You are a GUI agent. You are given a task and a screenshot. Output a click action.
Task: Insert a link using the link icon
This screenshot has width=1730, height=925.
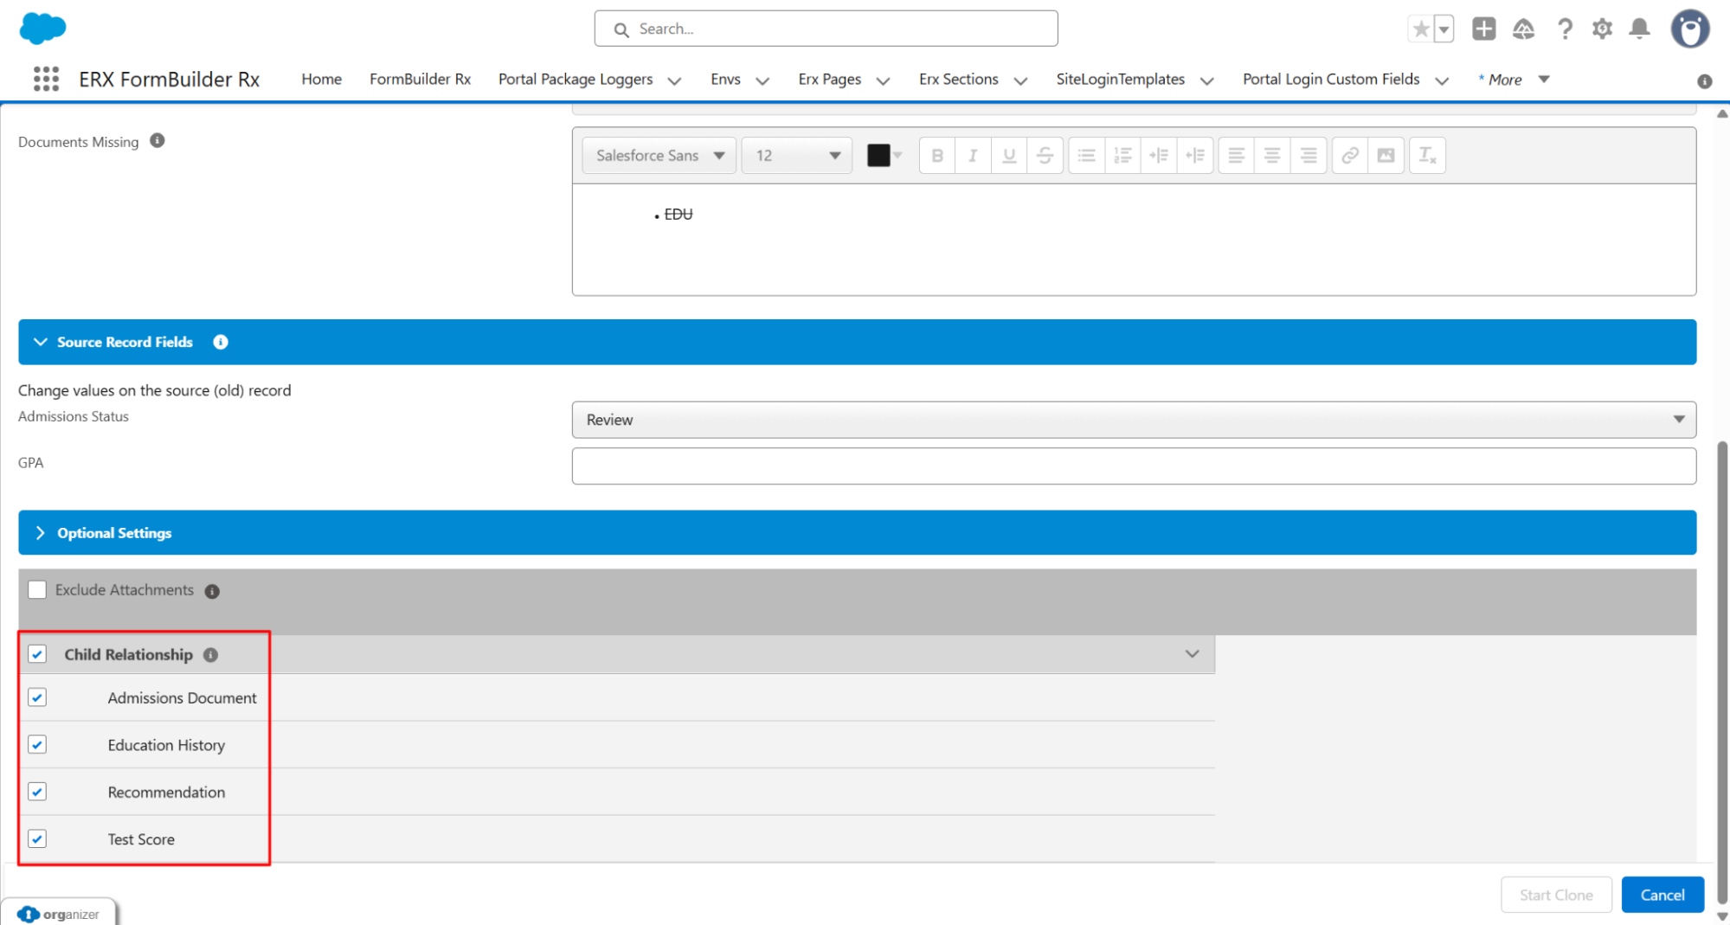[x=1349, y=156]
